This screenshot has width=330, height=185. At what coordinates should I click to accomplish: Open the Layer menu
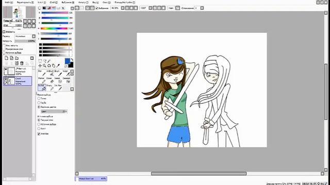click(54, 2)
